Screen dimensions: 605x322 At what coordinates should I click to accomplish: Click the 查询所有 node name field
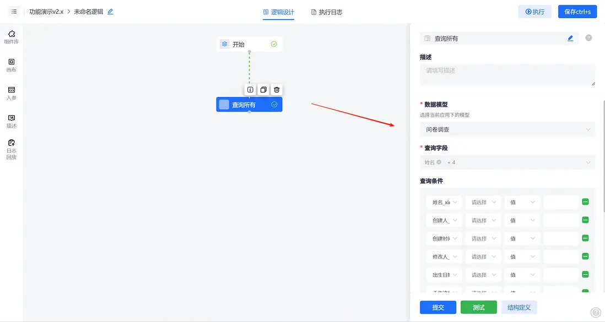(x=499, y=38)
